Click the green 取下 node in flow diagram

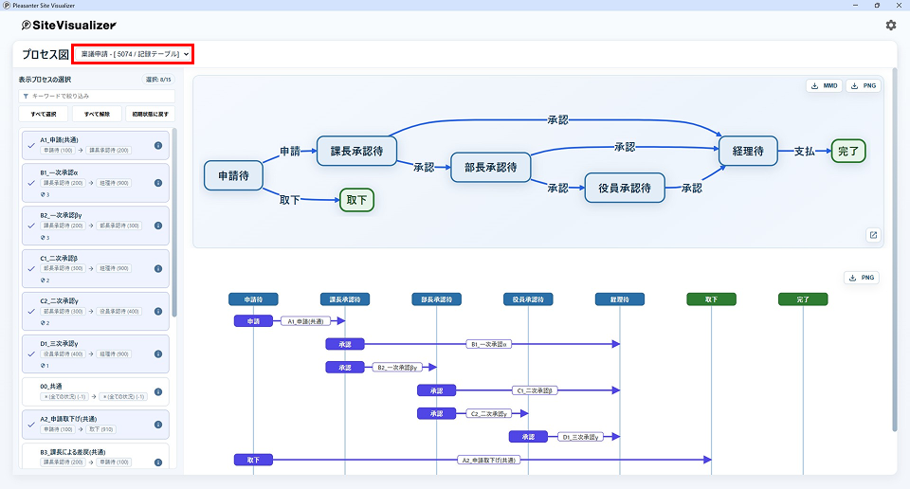[x=356, y=200]
